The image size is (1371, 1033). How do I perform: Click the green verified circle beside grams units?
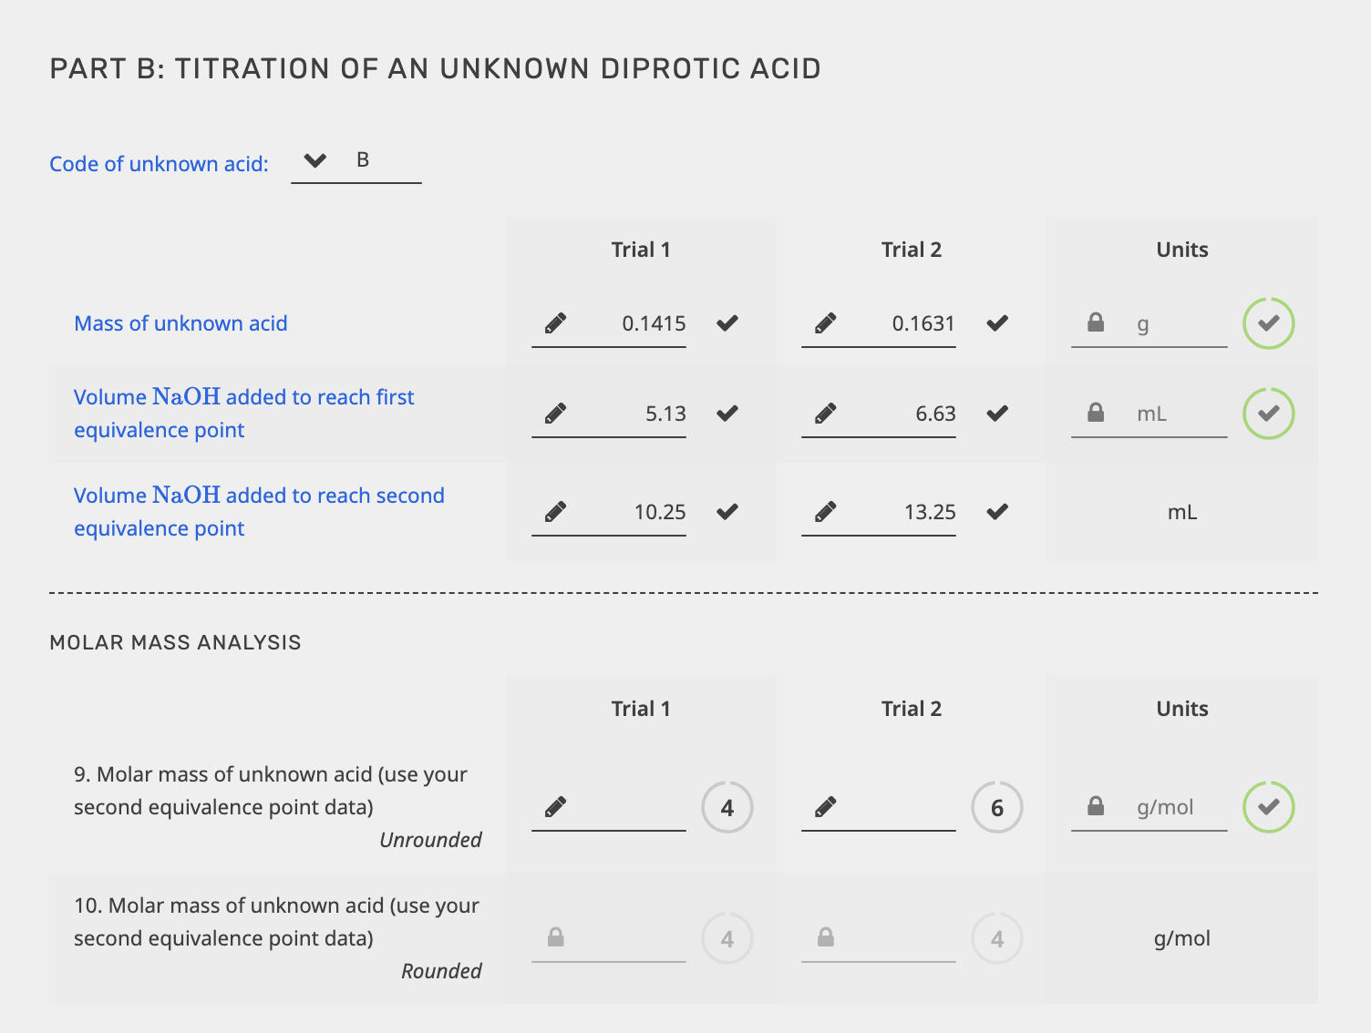coord(1267,322)
